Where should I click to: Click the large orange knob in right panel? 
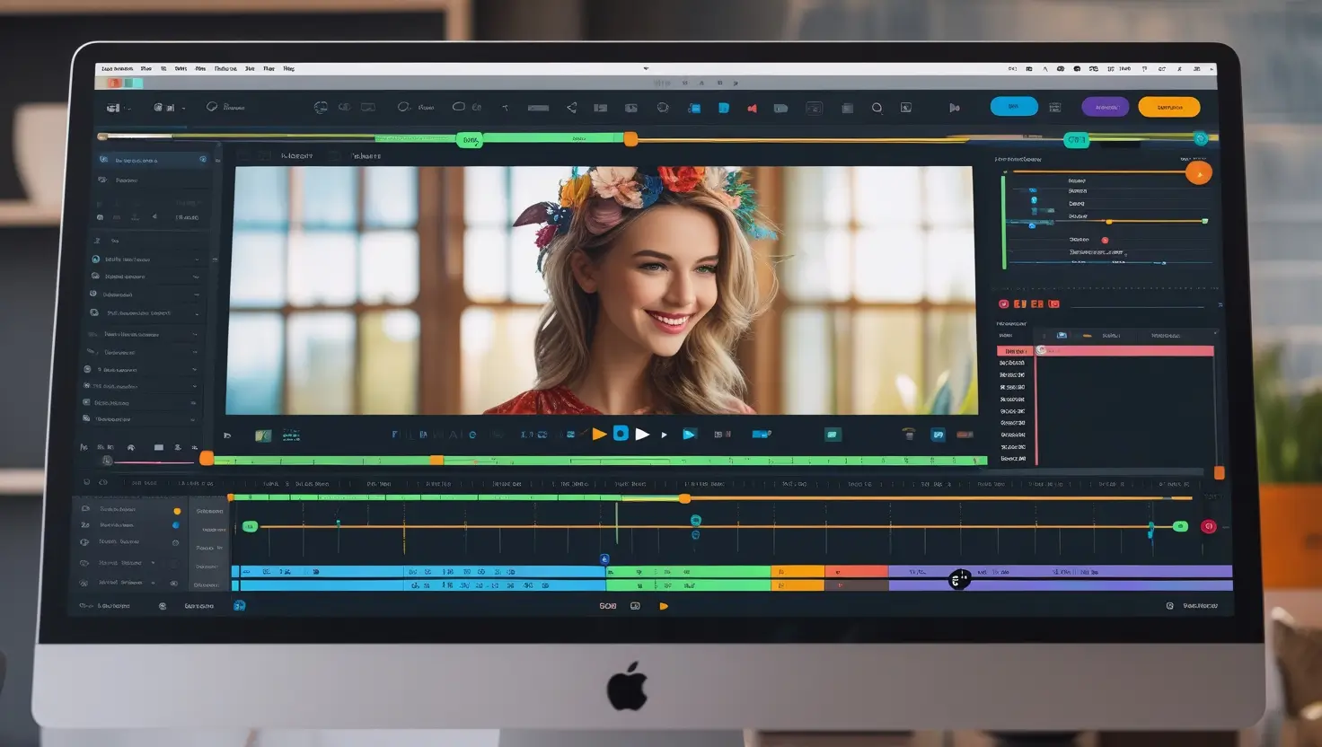pyautogui.click(x=1198, y=172)
